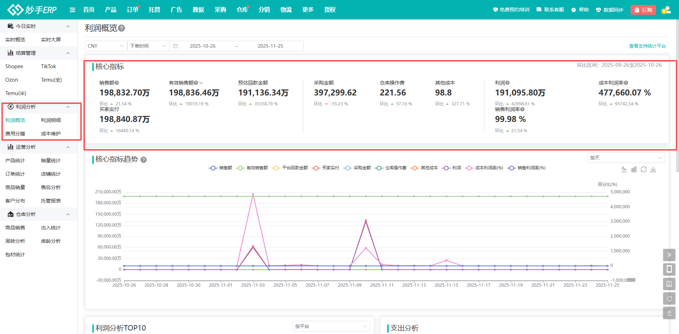The height and width of the screenshot is (334, 679).
Task: Open the 按天 granularity dropdown
Action: pos(626,158)
